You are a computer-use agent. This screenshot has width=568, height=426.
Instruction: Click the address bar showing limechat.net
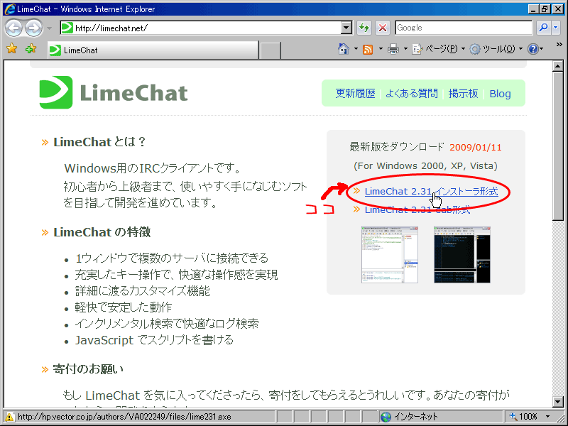pos(201,28)
